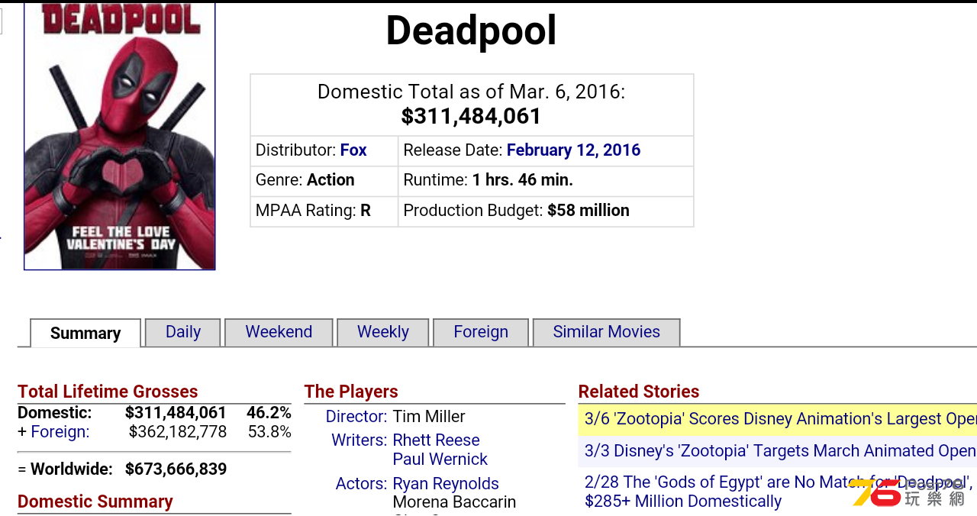The height and width of the screenshot is (516, 977).
Task: Open the 3/3 Zootopia Targets March story
Action: (x=780, y=451)
